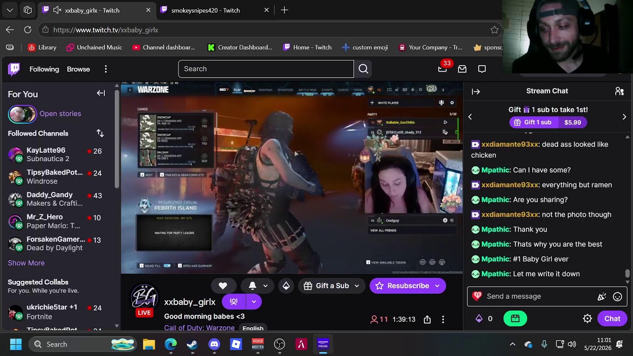The height and width of the screenshot is (356, 633).
Task: Share the stream via share icon
Action: coord(427,319)
